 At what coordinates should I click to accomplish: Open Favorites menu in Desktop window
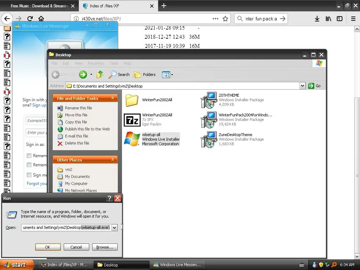[x=96, y=63]
